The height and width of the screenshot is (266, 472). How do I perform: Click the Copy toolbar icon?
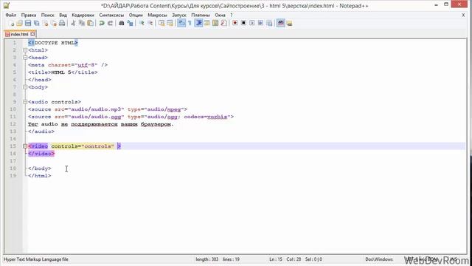82,23
